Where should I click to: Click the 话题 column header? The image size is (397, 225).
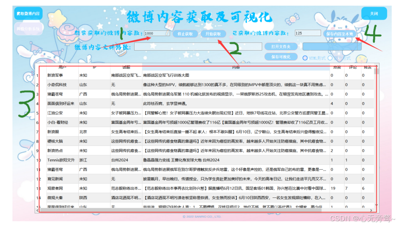pyautogui.click(x=126, y=67)
